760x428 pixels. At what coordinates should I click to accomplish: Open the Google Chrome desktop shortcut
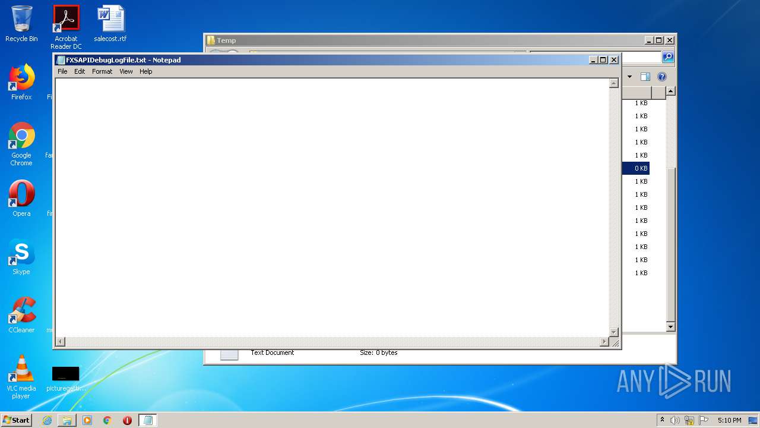(x=21, y=144)
